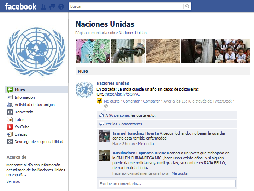Click the public globe privacy icon
Viewport: 254px width, 191px height.
point(106,106)
